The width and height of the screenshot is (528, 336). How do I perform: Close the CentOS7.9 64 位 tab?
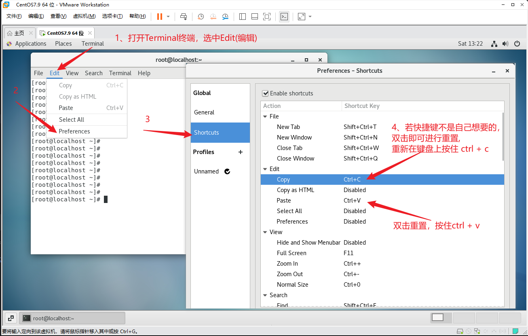[x=90, y=33]
